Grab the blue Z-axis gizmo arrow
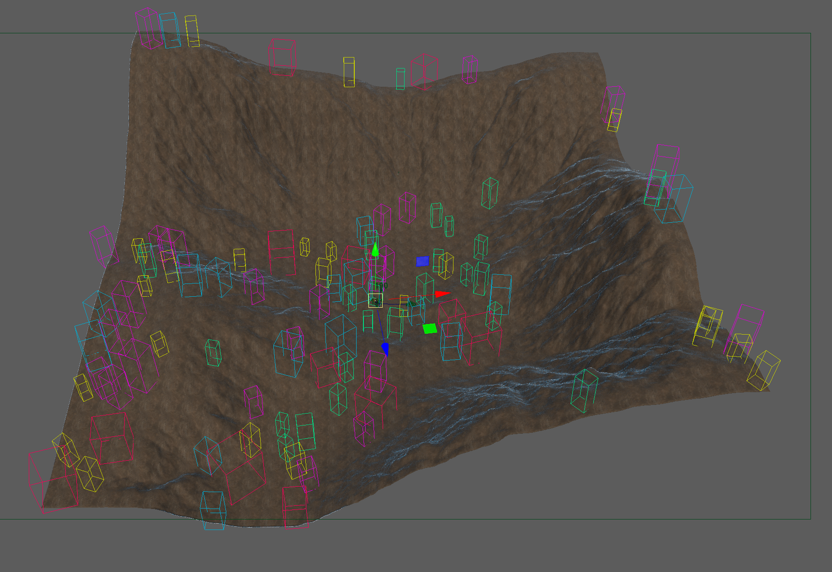 [x=385, y=350]
